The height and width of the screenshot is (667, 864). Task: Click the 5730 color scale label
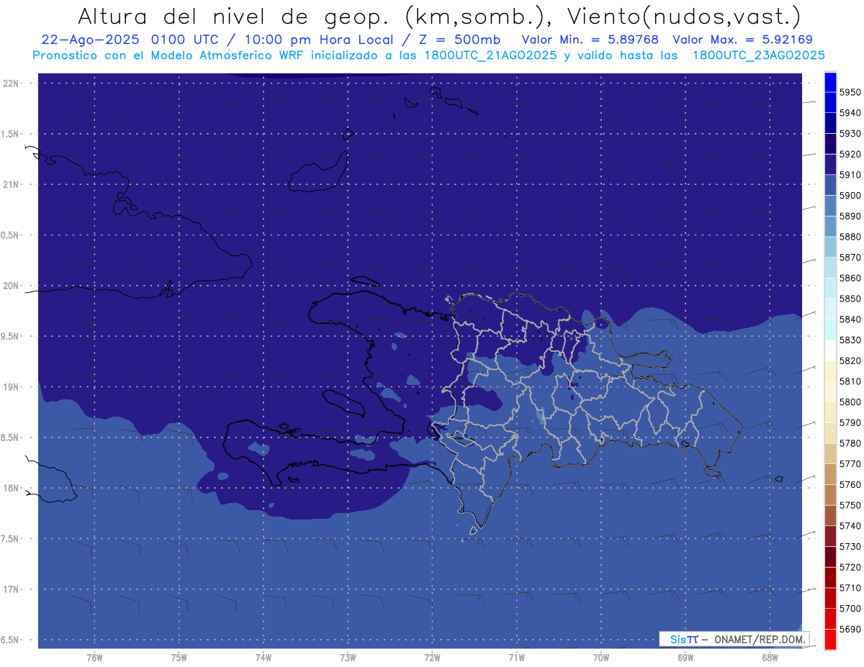pyautogui.click(x=850, y=547)
